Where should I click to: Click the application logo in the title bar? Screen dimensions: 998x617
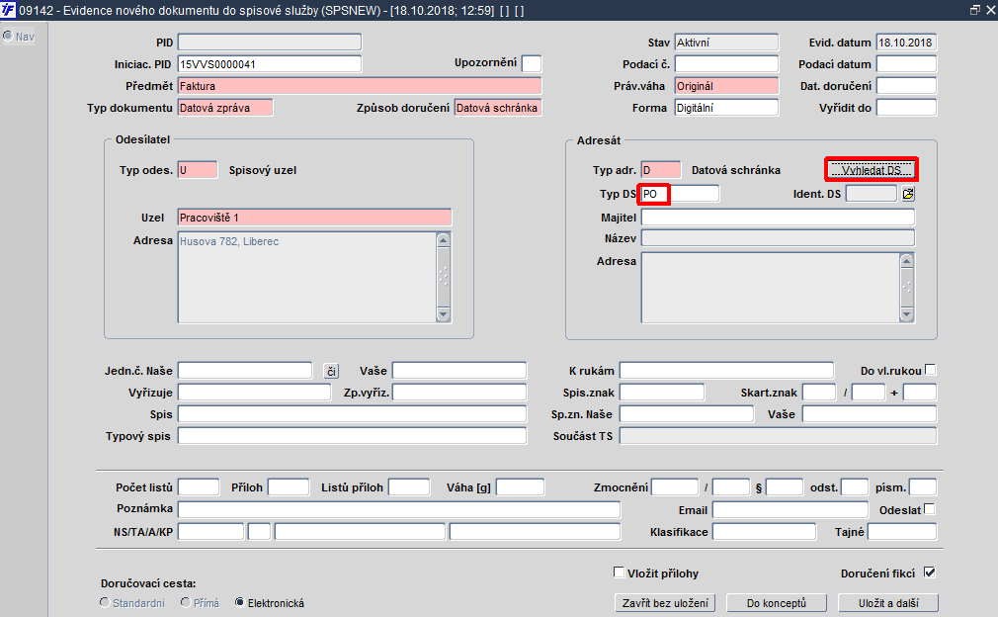pos(8,10)
